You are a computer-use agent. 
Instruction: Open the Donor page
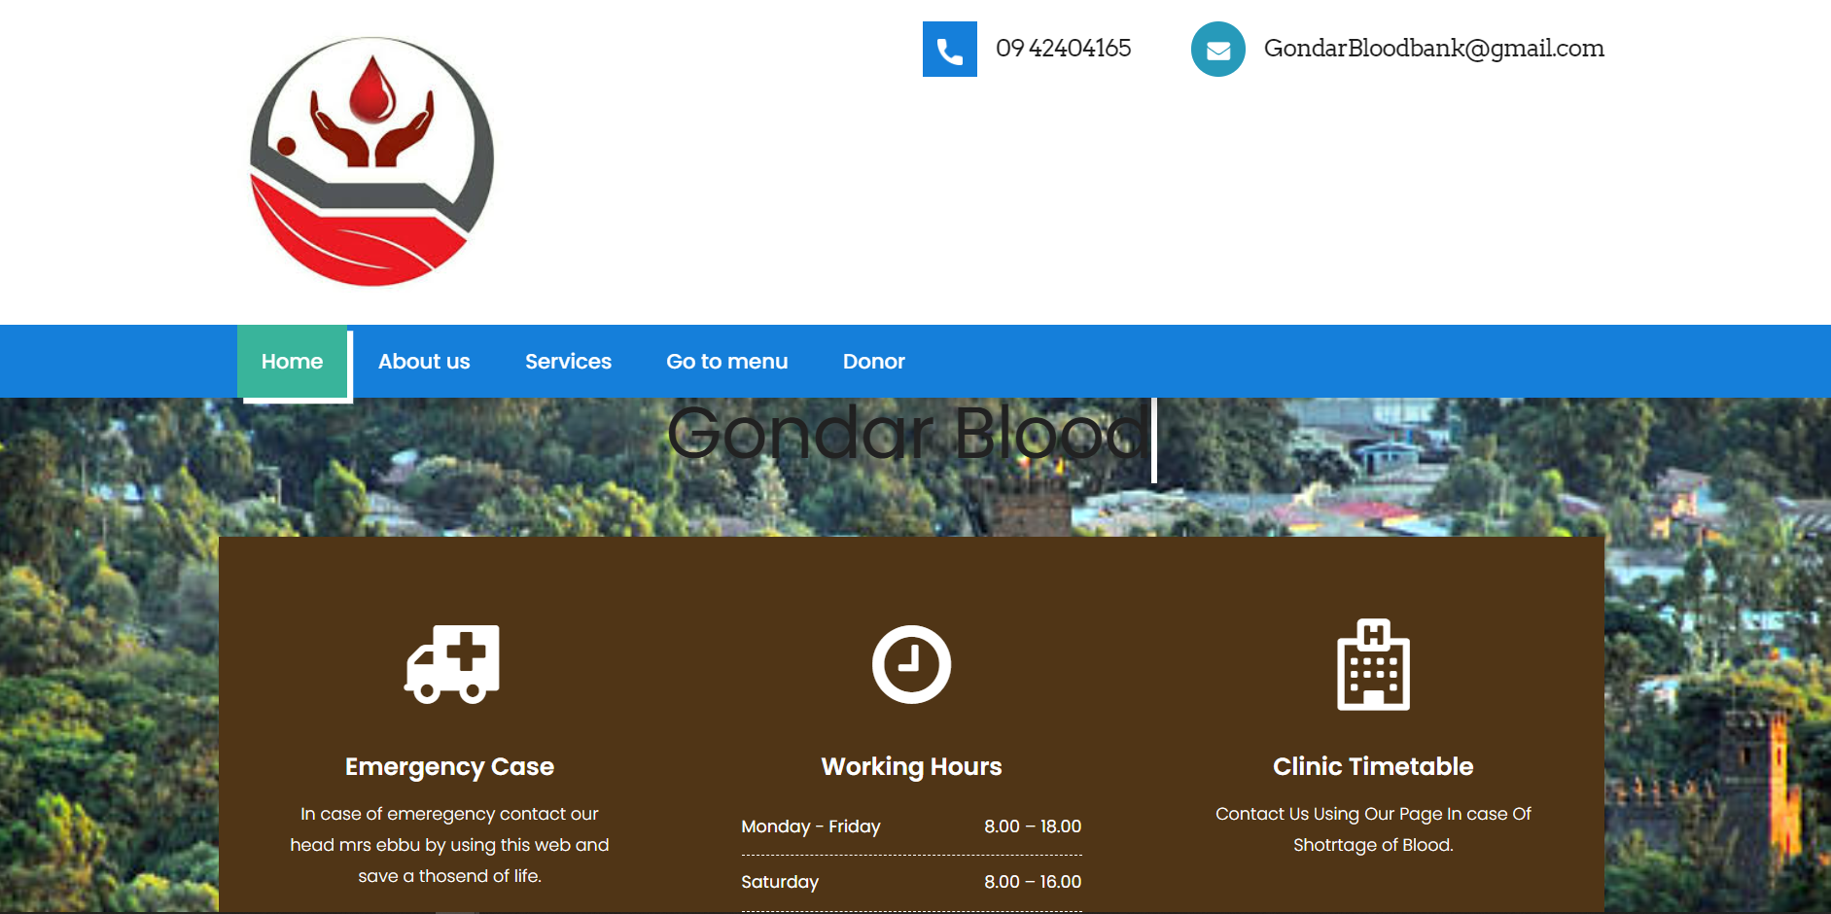(873, 362)
